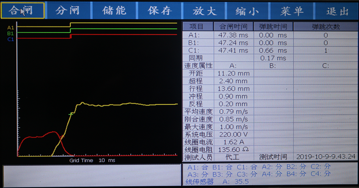
Task: Click the green cross marker on travel curve
Action: point(71,114)
